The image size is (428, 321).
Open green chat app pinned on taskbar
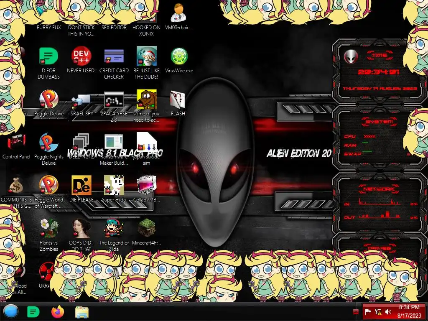(33, 312)
